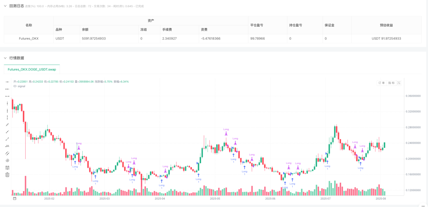Click the 2025-05 time axis label
This screenshot has height=207, width=428.
click(215, 198)
